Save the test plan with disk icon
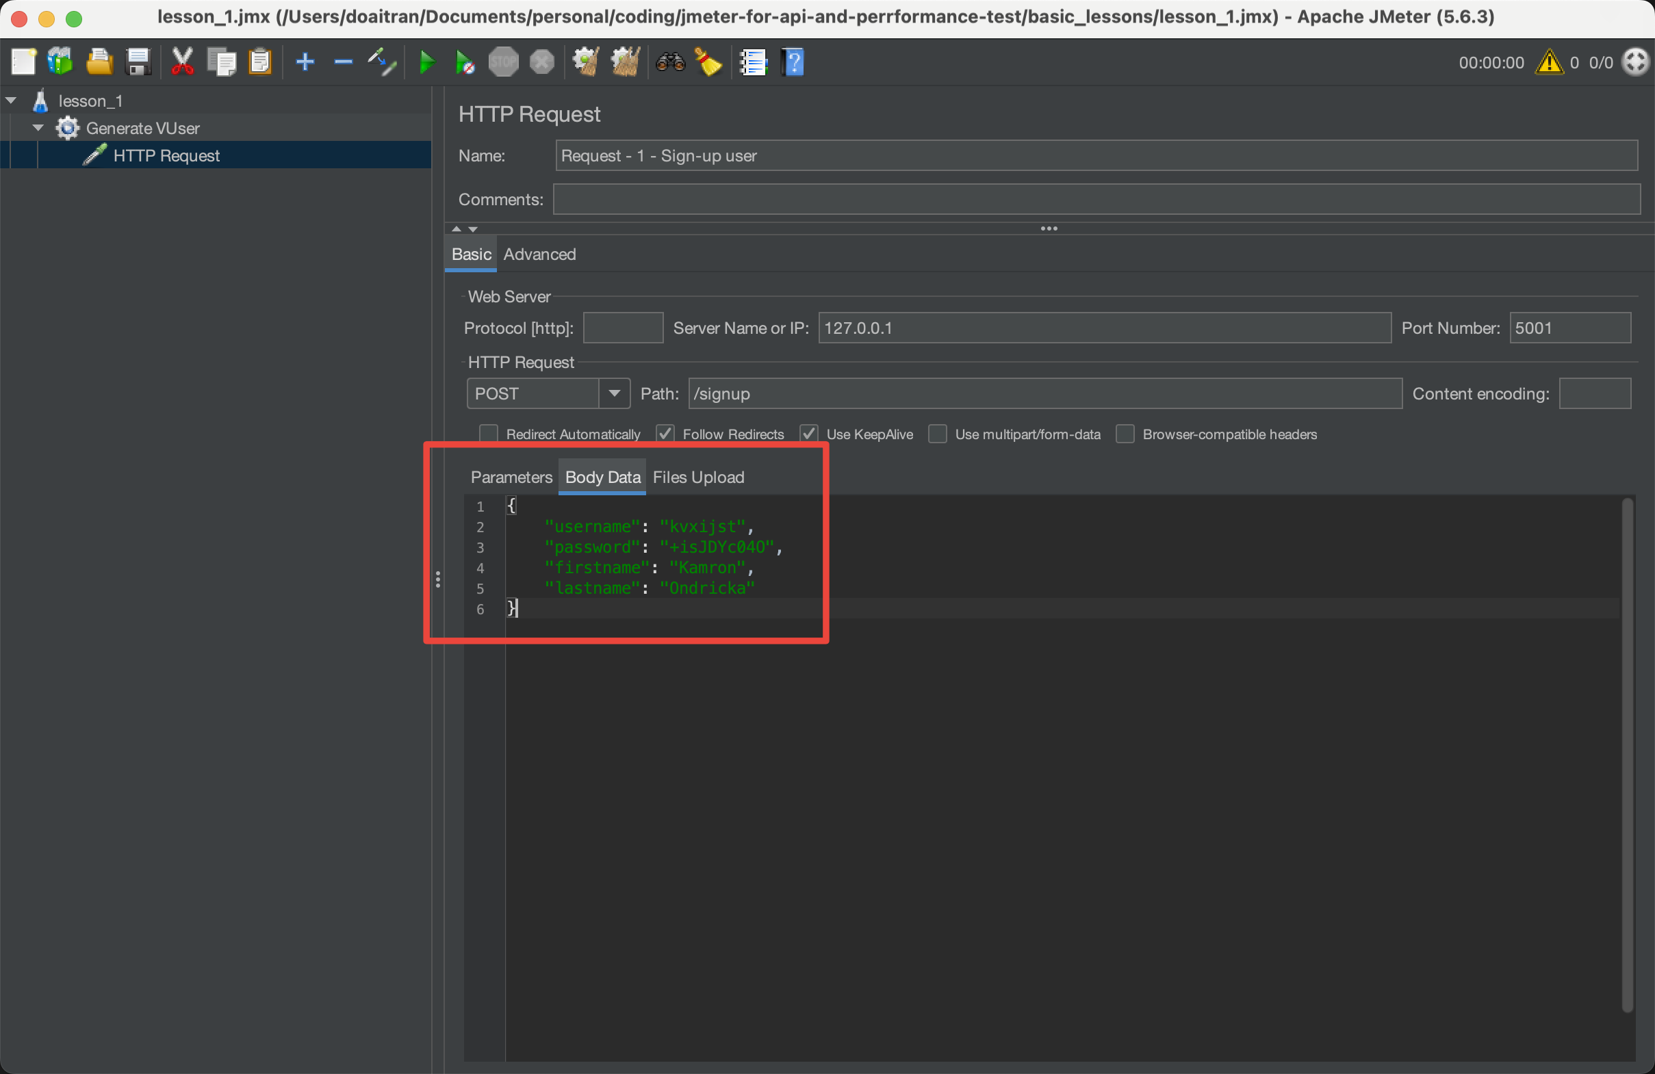This screenshot has width=1655, height=1074. coord(138,62)
